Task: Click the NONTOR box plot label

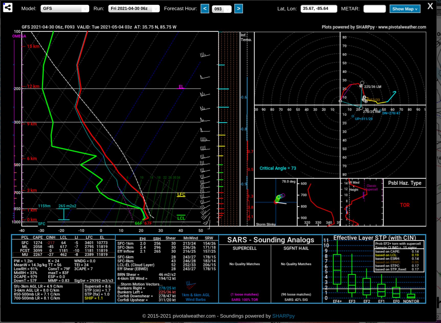Action: pyautogui.click(x=411, y=301)
